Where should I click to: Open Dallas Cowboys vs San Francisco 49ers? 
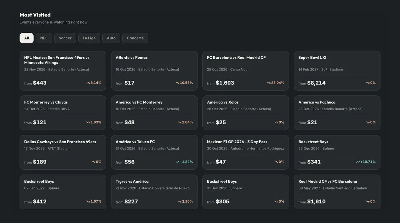[63, 152]
